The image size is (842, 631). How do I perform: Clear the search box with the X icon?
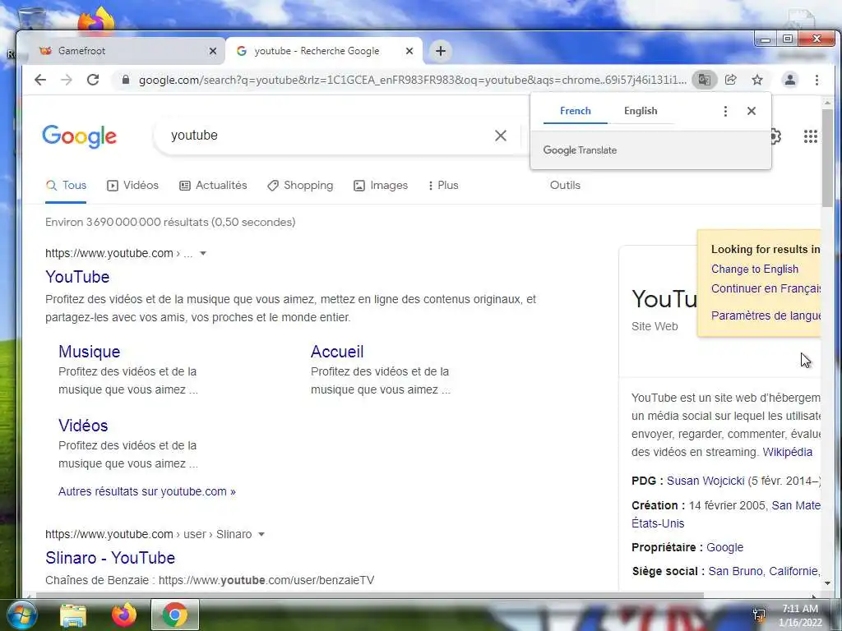click(x=501, y=136)
